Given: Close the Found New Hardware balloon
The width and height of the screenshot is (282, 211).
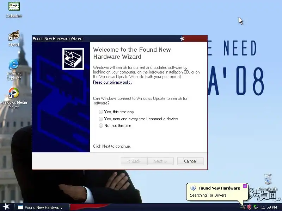Looking at the screenshot, I should 245,186.
